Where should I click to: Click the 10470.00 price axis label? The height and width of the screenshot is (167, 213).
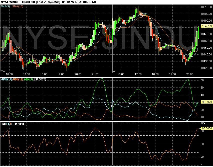point(206,34)
